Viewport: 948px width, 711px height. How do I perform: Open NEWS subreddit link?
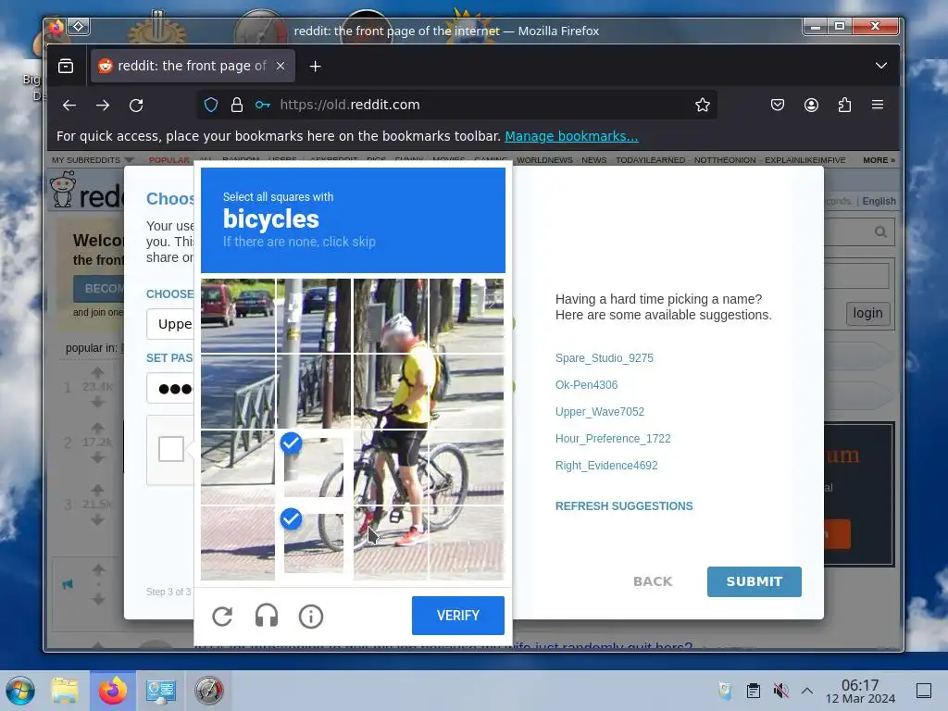pos(593,160)
